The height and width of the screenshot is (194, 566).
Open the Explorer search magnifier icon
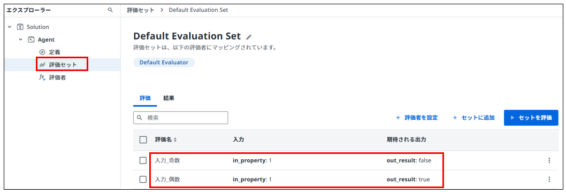tap(110, 10)
